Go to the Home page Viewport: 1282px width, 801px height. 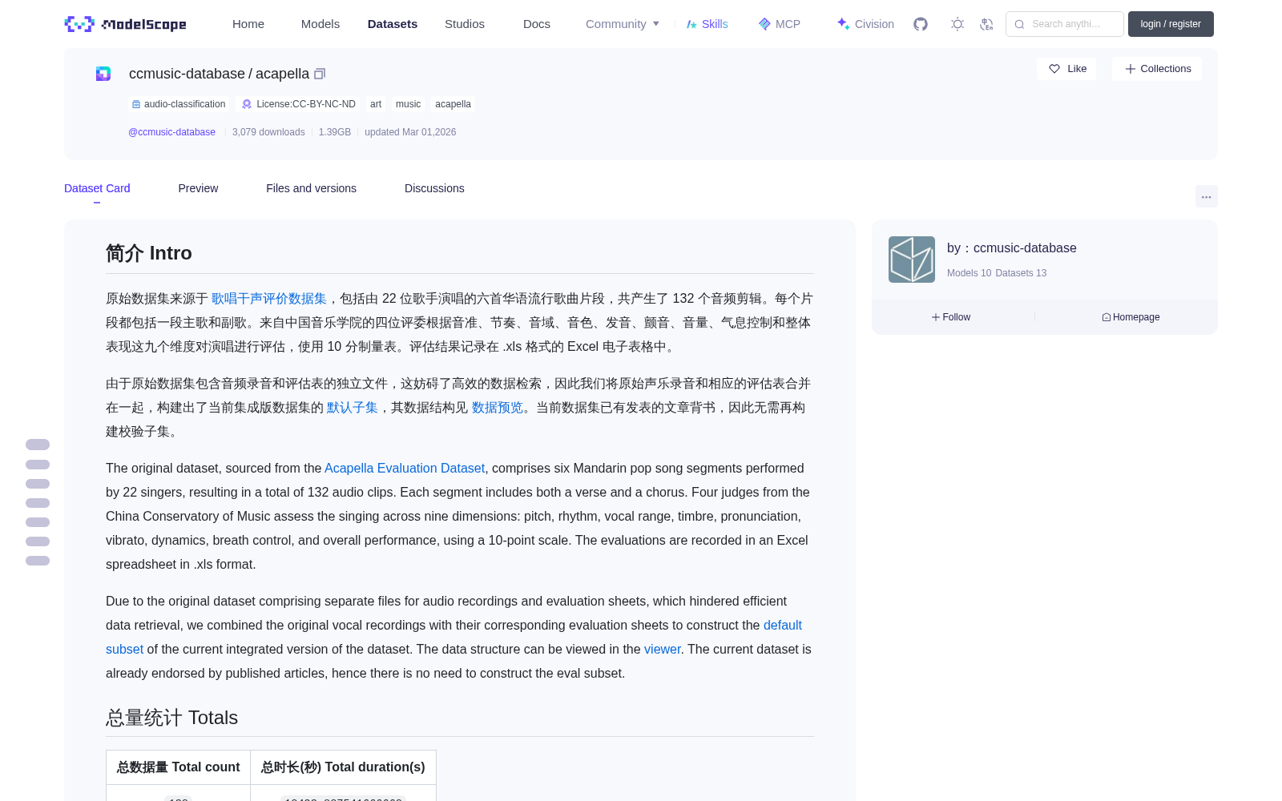(248, 24)
